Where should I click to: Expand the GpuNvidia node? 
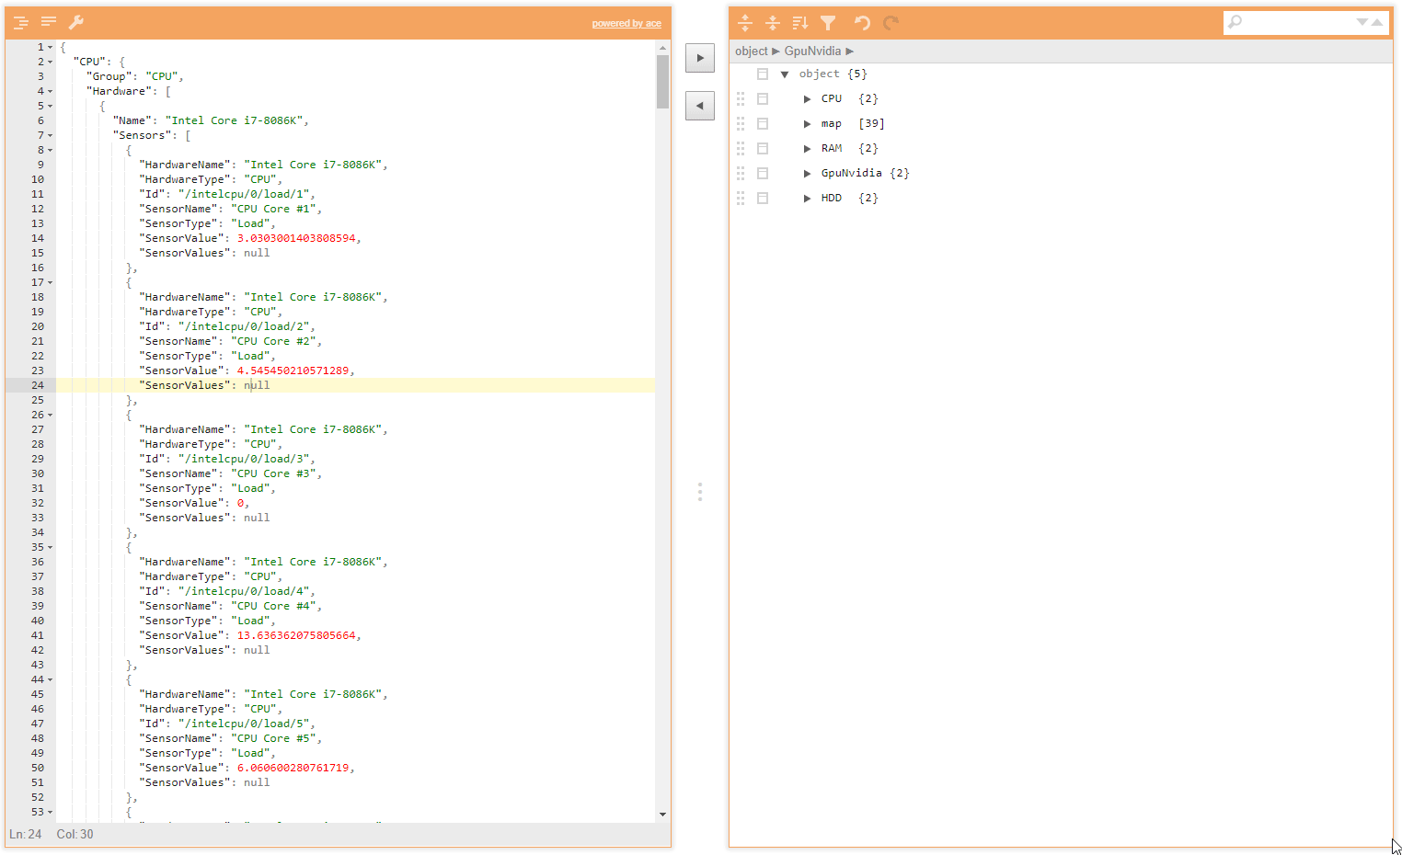pyautogui.click(x=807, y=174)
